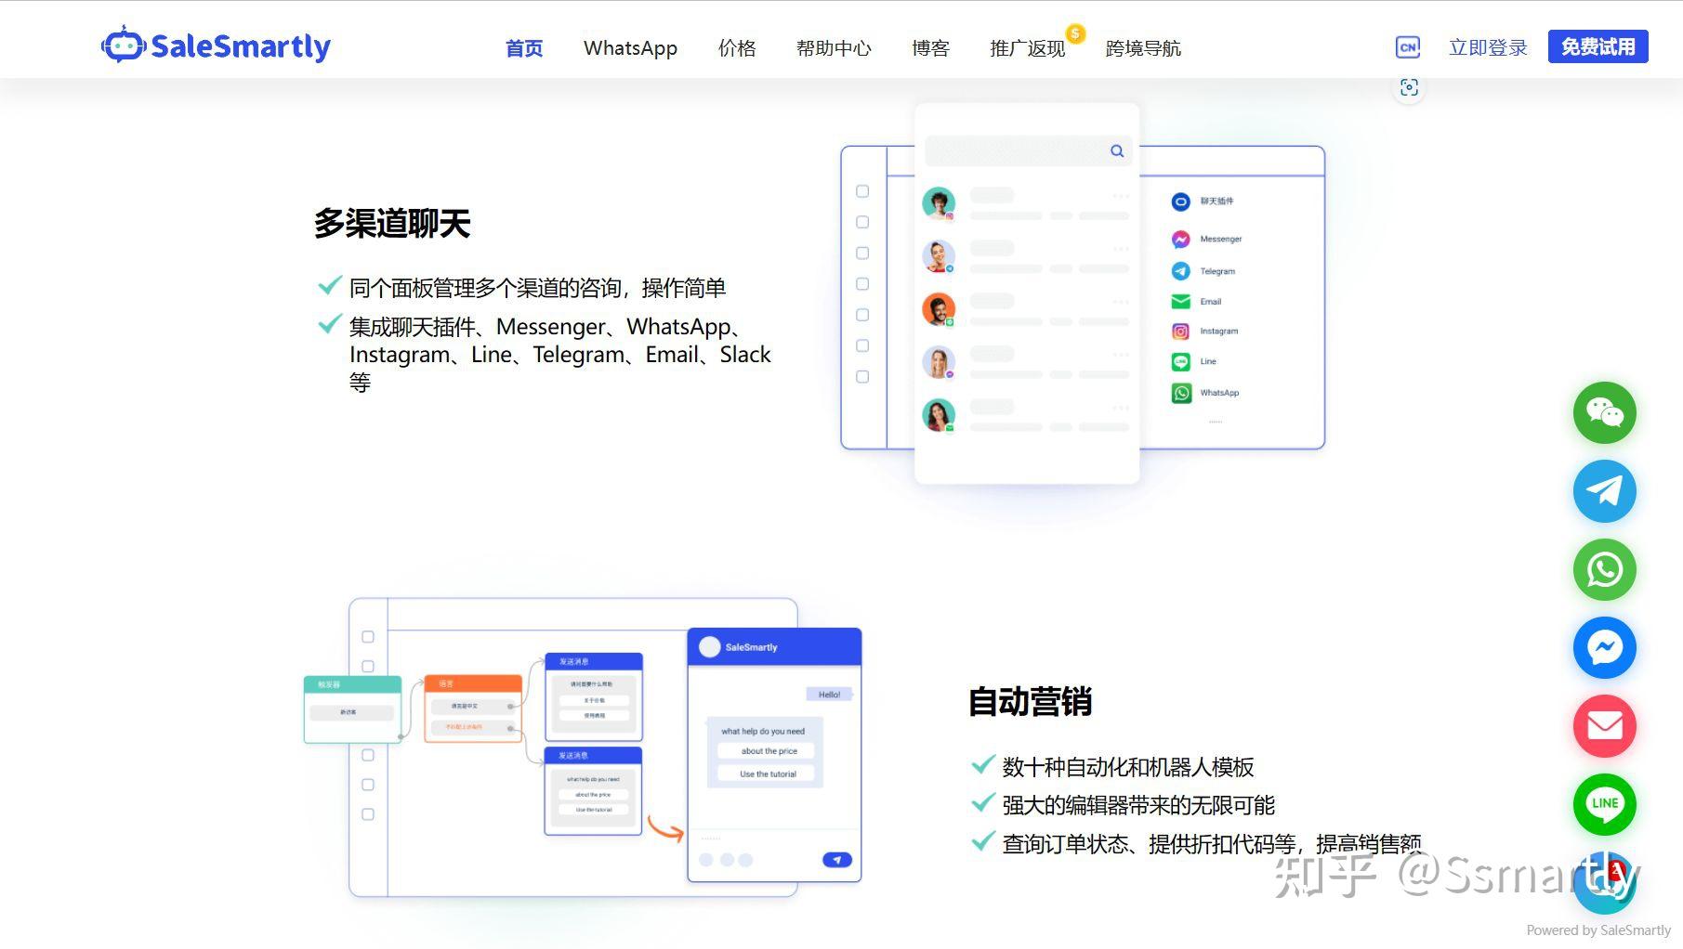Go to the WhatsApp nav item
Image resolution: width=1683 pixels, height=949 pixels.
(630, 48)
